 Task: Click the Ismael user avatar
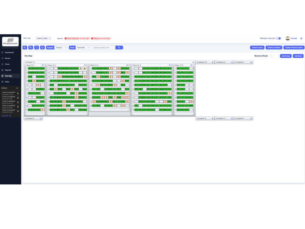tap(288, 38)
